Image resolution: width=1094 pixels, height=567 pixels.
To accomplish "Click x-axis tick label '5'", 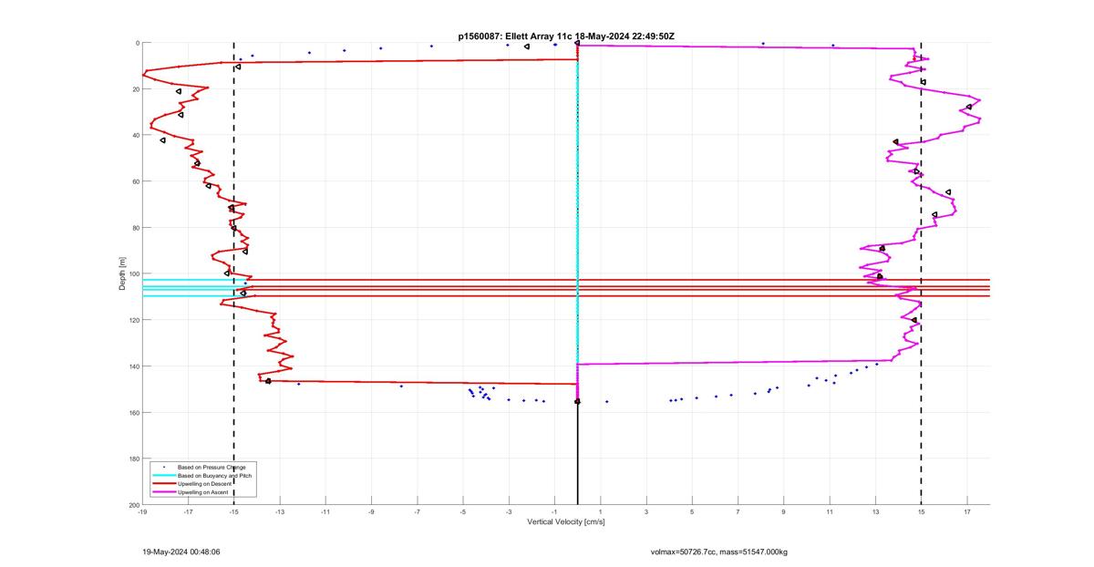I will [692, 512].
